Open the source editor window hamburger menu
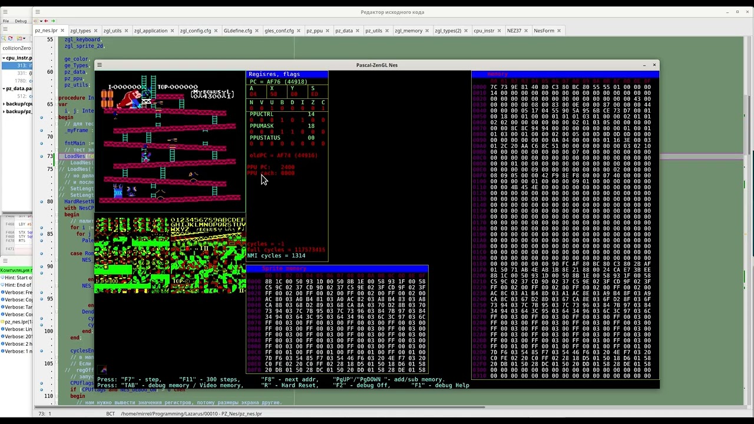754x424 pixels. coord(38,12)
